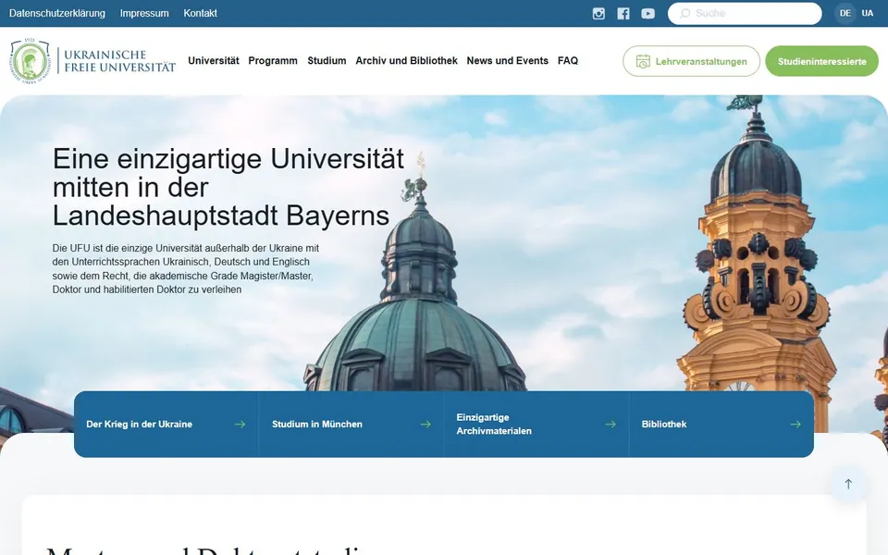Open Der Krieg in der Ukraine tile

(166, 425)
